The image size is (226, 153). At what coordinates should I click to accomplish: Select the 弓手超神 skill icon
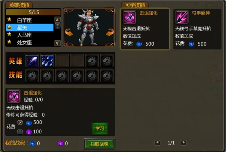click(182, 17)
